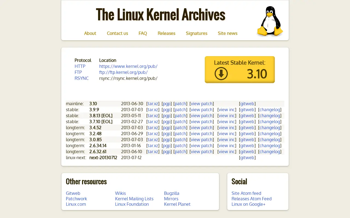Go to Wikis
Image resolution: width=350 pixels, height=218 pixels.
point(120,193)
